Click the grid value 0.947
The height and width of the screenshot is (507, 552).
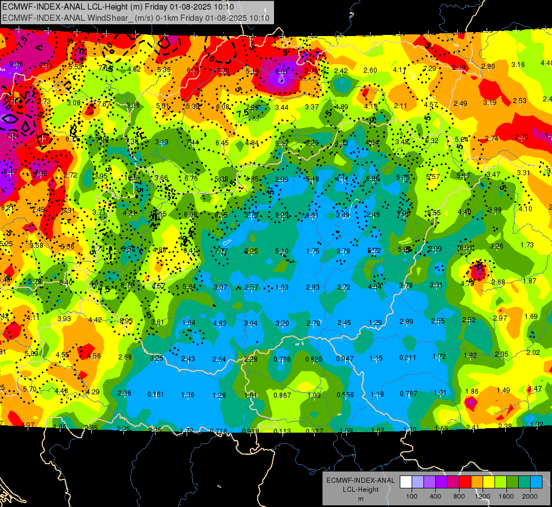(345, 359)
